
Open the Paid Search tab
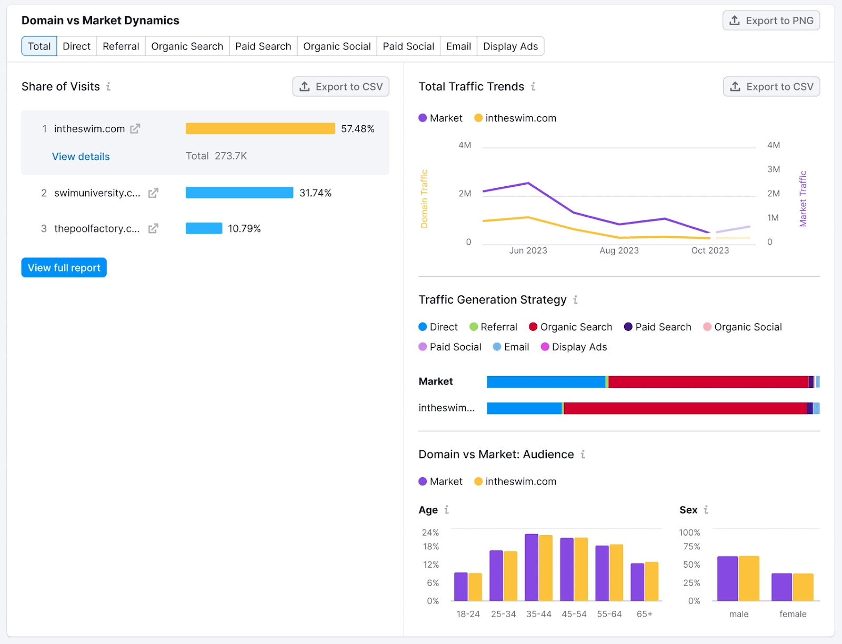coord(263,46)
